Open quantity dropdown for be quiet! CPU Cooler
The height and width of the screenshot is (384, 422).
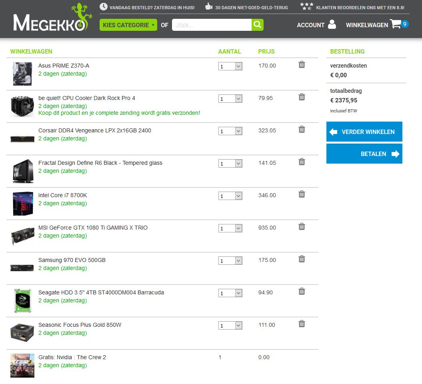[x=230, y=99]
